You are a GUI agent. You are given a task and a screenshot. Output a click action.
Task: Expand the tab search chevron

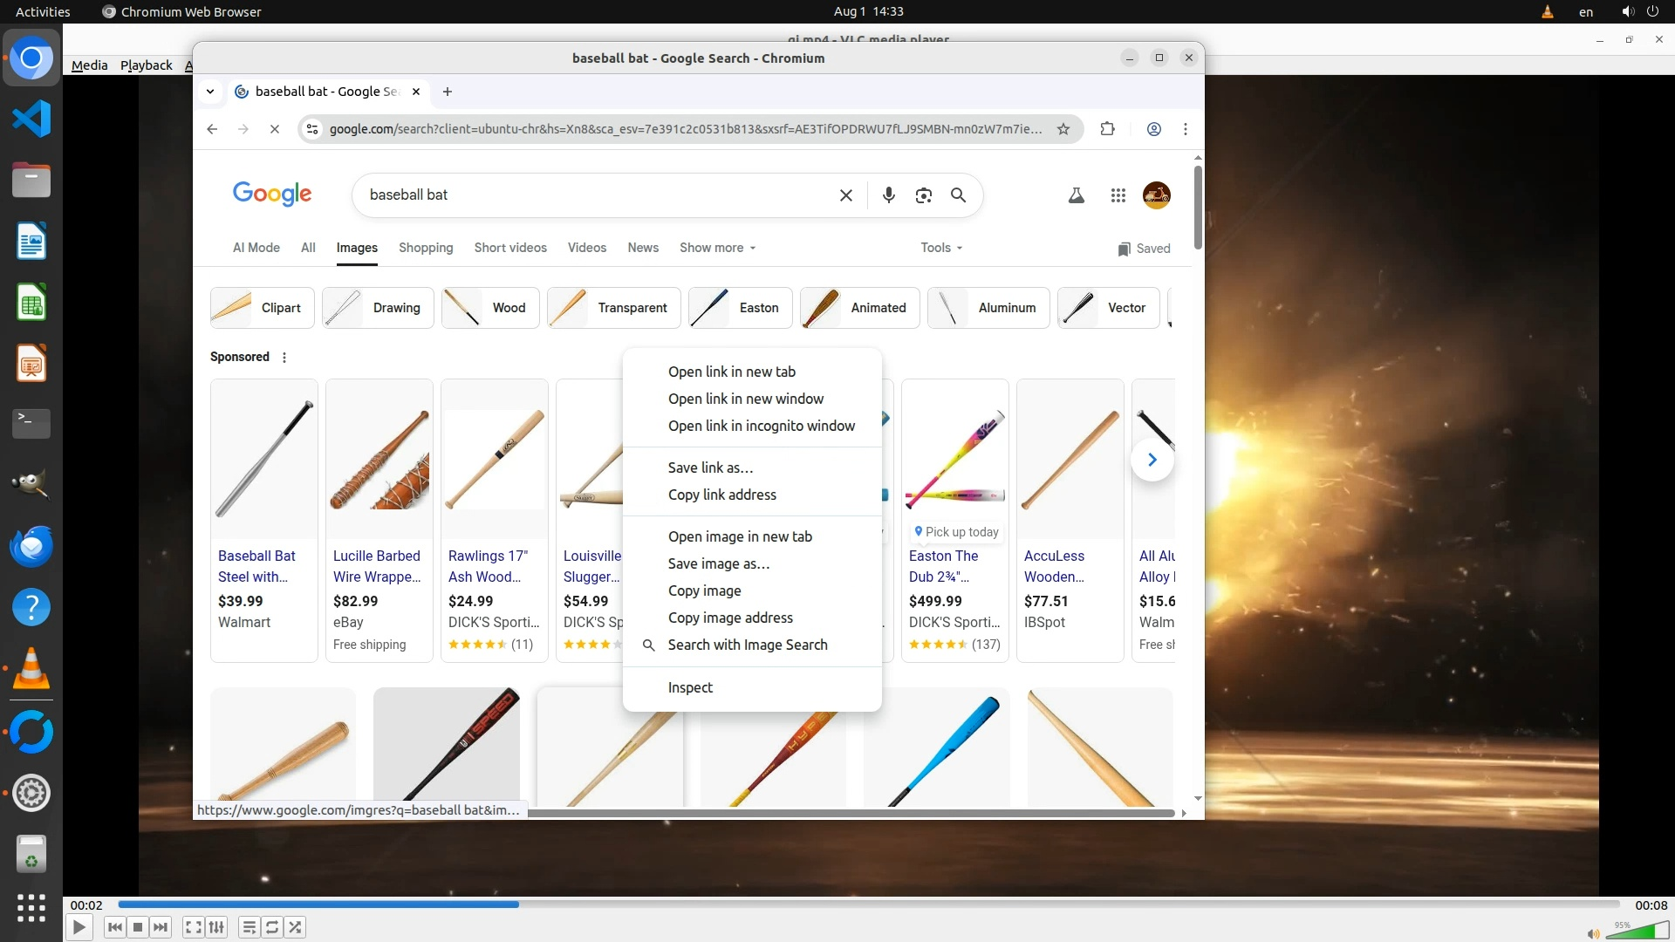coord(210,92)
